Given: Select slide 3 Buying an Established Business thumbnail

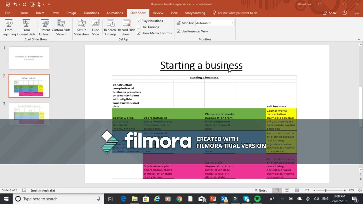Looking at the screenshot, I should coord(29,114).
